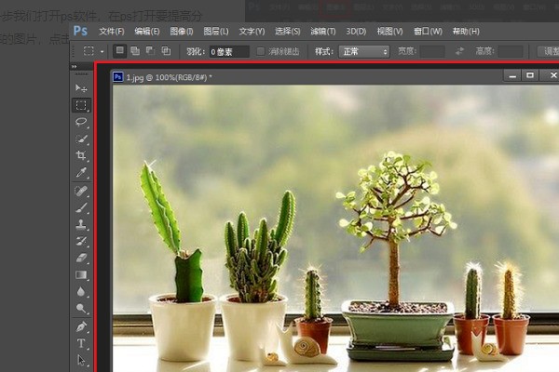Choose Intersect with Selection mode
The height and width of the screenshot is (372, 559).
[x=166, y=51]
